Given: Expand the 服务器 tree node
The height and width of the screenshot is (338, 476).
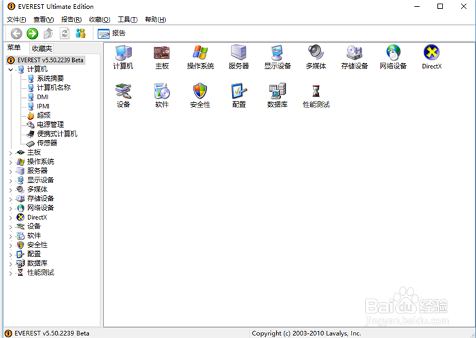Looking at the screenshot, I should pos(11,171).
